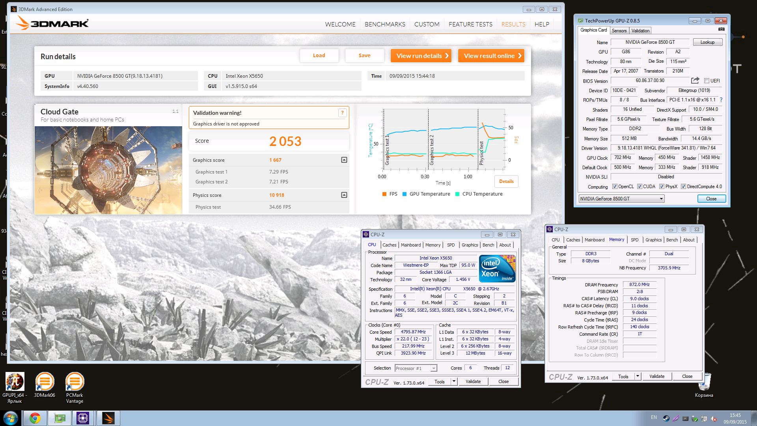This screenshot has width=757, height=426.
Task: Toggle the OpenCL checkbox
Action: point(615,187)
